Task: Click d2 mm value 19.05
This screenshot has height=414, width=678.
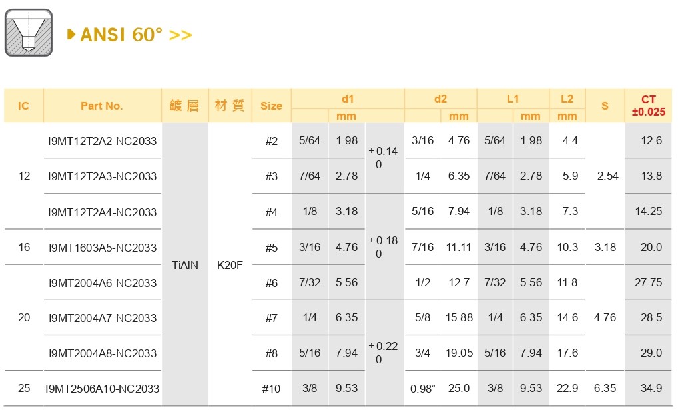Action: [x=459, y=353]
